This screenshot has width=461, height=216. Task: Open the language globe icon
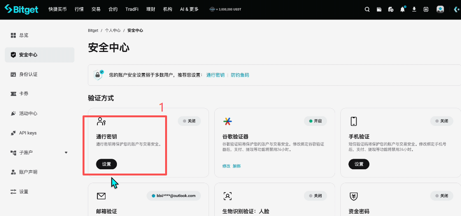426,10
